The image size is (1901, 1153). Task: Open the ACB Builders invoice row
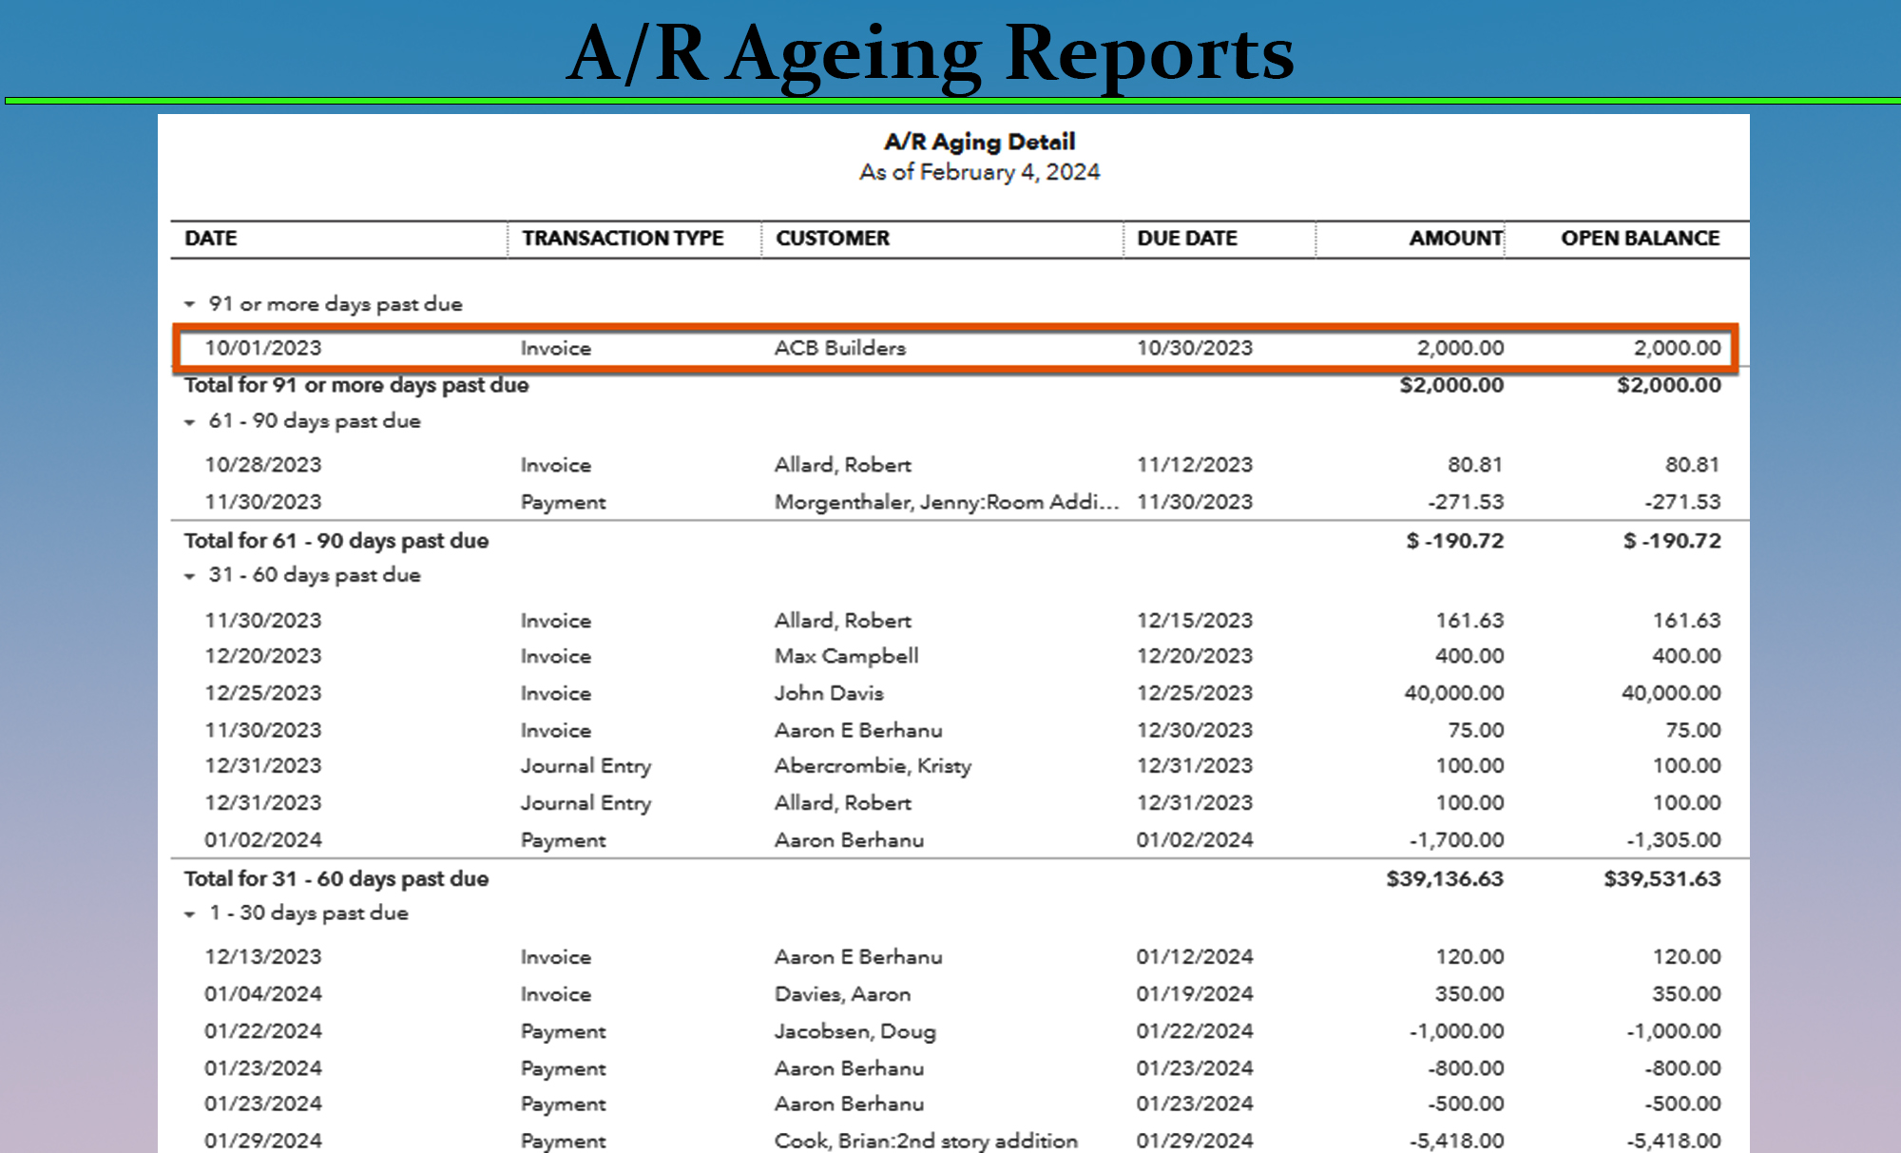pos(839,348)
